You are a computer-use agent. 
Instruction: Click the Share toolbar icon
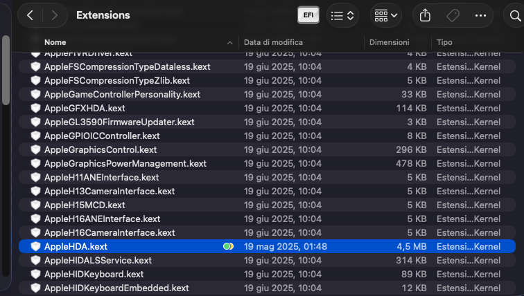point(425,15)
